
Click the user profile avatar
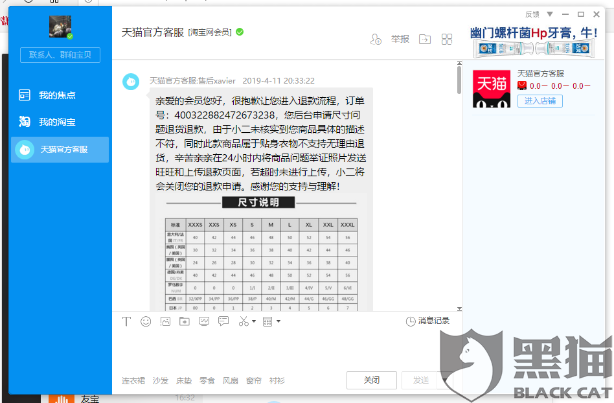60,27
